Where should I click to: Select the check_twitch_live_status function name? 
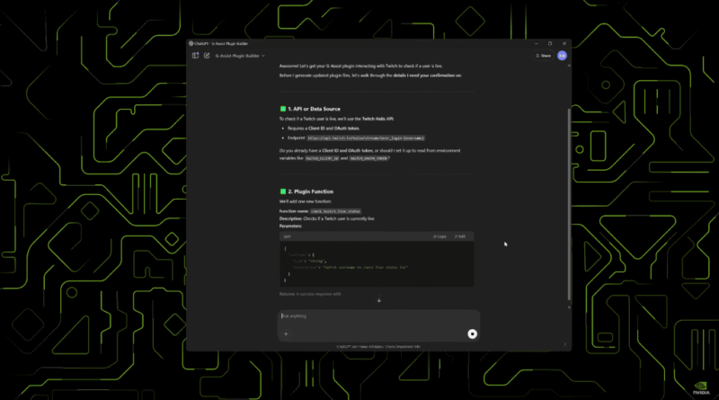[335, 211]
